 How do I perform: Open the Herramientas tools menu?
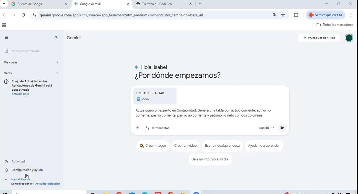[x=157, y=128]
